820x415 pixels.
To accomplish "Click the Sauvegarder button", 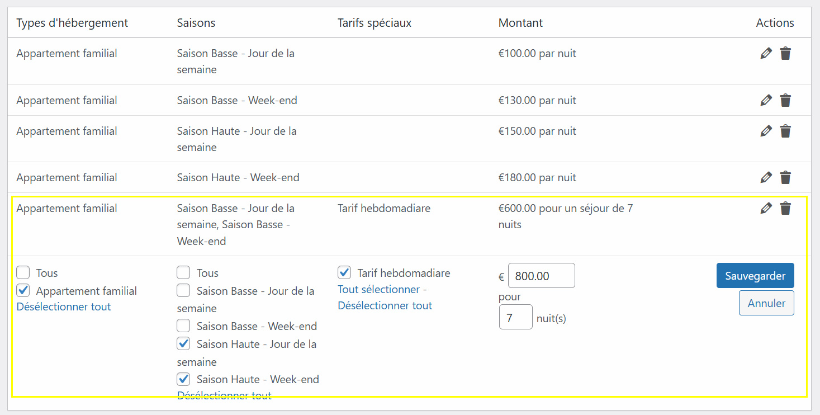I will coord(755,276).
